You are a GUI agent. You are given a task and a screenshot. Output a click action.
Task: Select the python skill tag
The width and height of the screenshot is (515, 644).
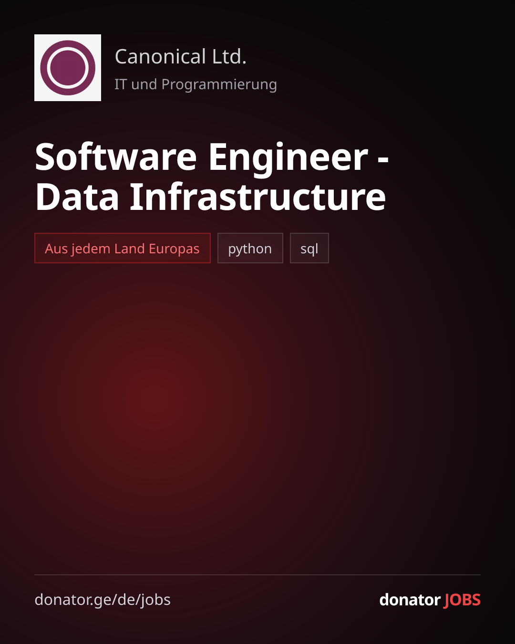pyautogui.click(x=250, y=248)
